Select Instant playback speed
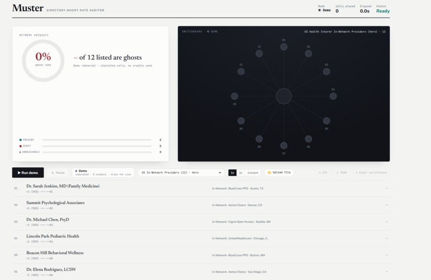 pyautogui.click(x=252, y=173)
